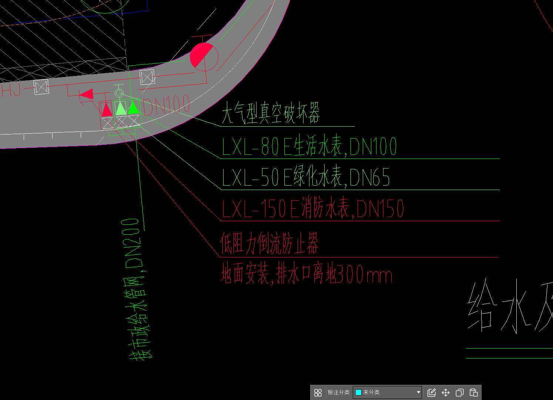Image resolution: width=553 pixels, height=400 pixels.
Task: Click the cyan color swatch beside 未分类
Action: click(x=358, y=392)
